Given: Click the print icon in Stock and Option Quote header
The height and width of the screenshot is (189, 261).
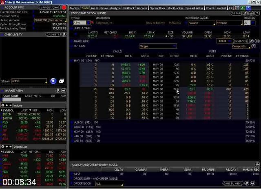Looking at the screenshot, I should 251,13.
